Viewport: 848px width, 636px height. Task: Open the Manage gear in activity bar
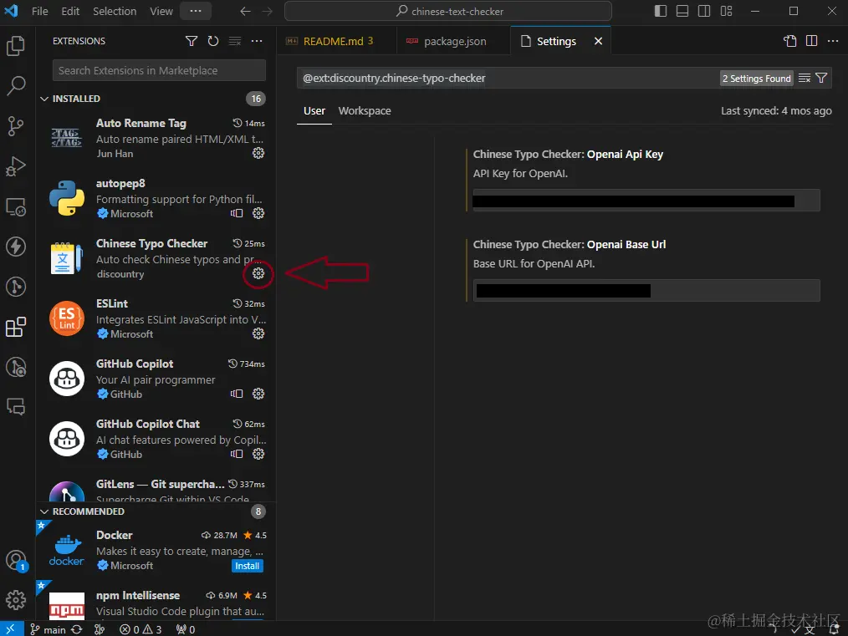click(16, 600)
